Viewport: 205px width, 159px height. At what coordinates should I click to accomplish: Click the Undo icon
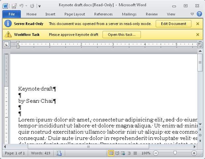click(21, 6)
